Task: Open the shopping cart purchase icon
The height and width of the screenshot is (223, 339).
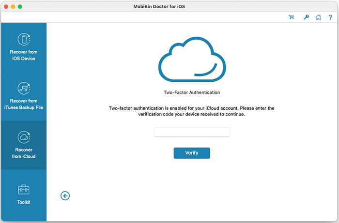Action: [291, 17]
